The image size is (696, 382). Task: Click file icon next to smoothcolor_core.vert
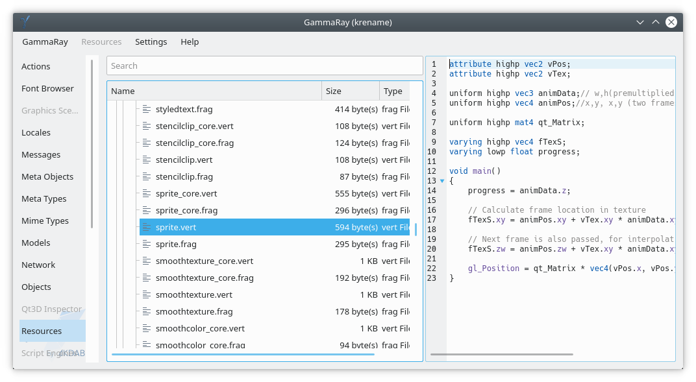(147, 328)
